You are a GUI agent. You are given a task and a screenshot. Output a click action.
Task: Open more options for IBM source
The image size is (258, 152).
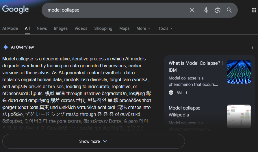pos(187,92)
